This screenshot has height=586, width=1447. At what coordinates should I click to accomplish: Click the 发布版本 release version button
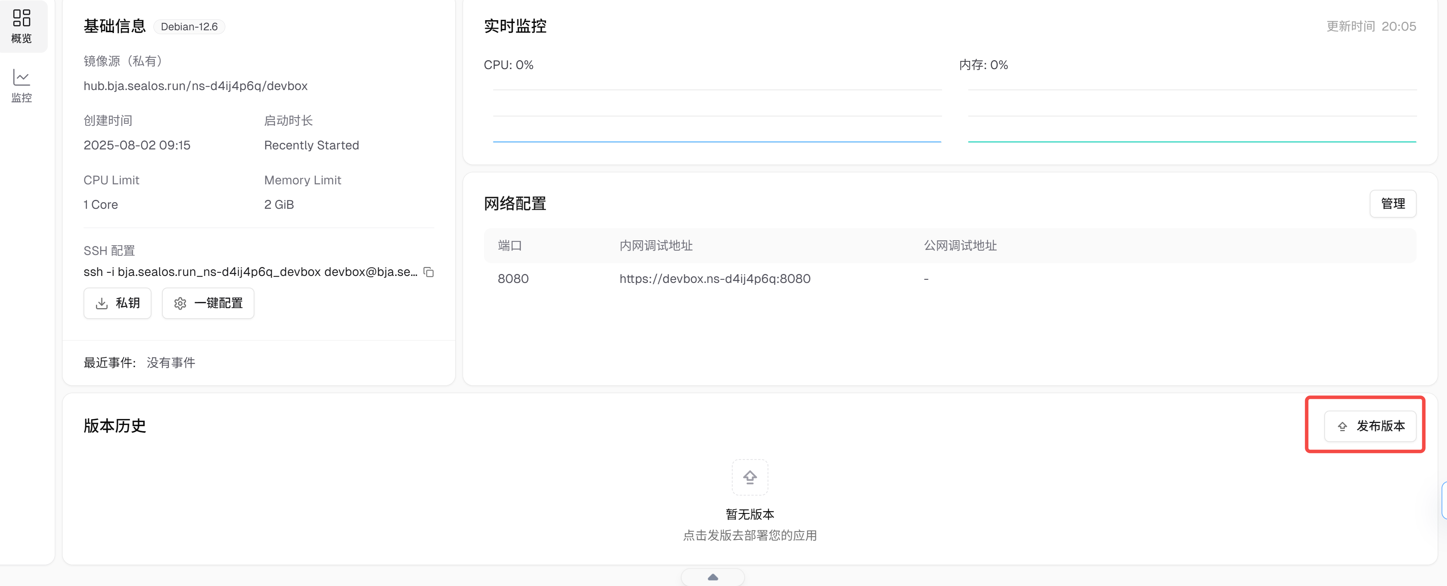(x=1370, y=426)
